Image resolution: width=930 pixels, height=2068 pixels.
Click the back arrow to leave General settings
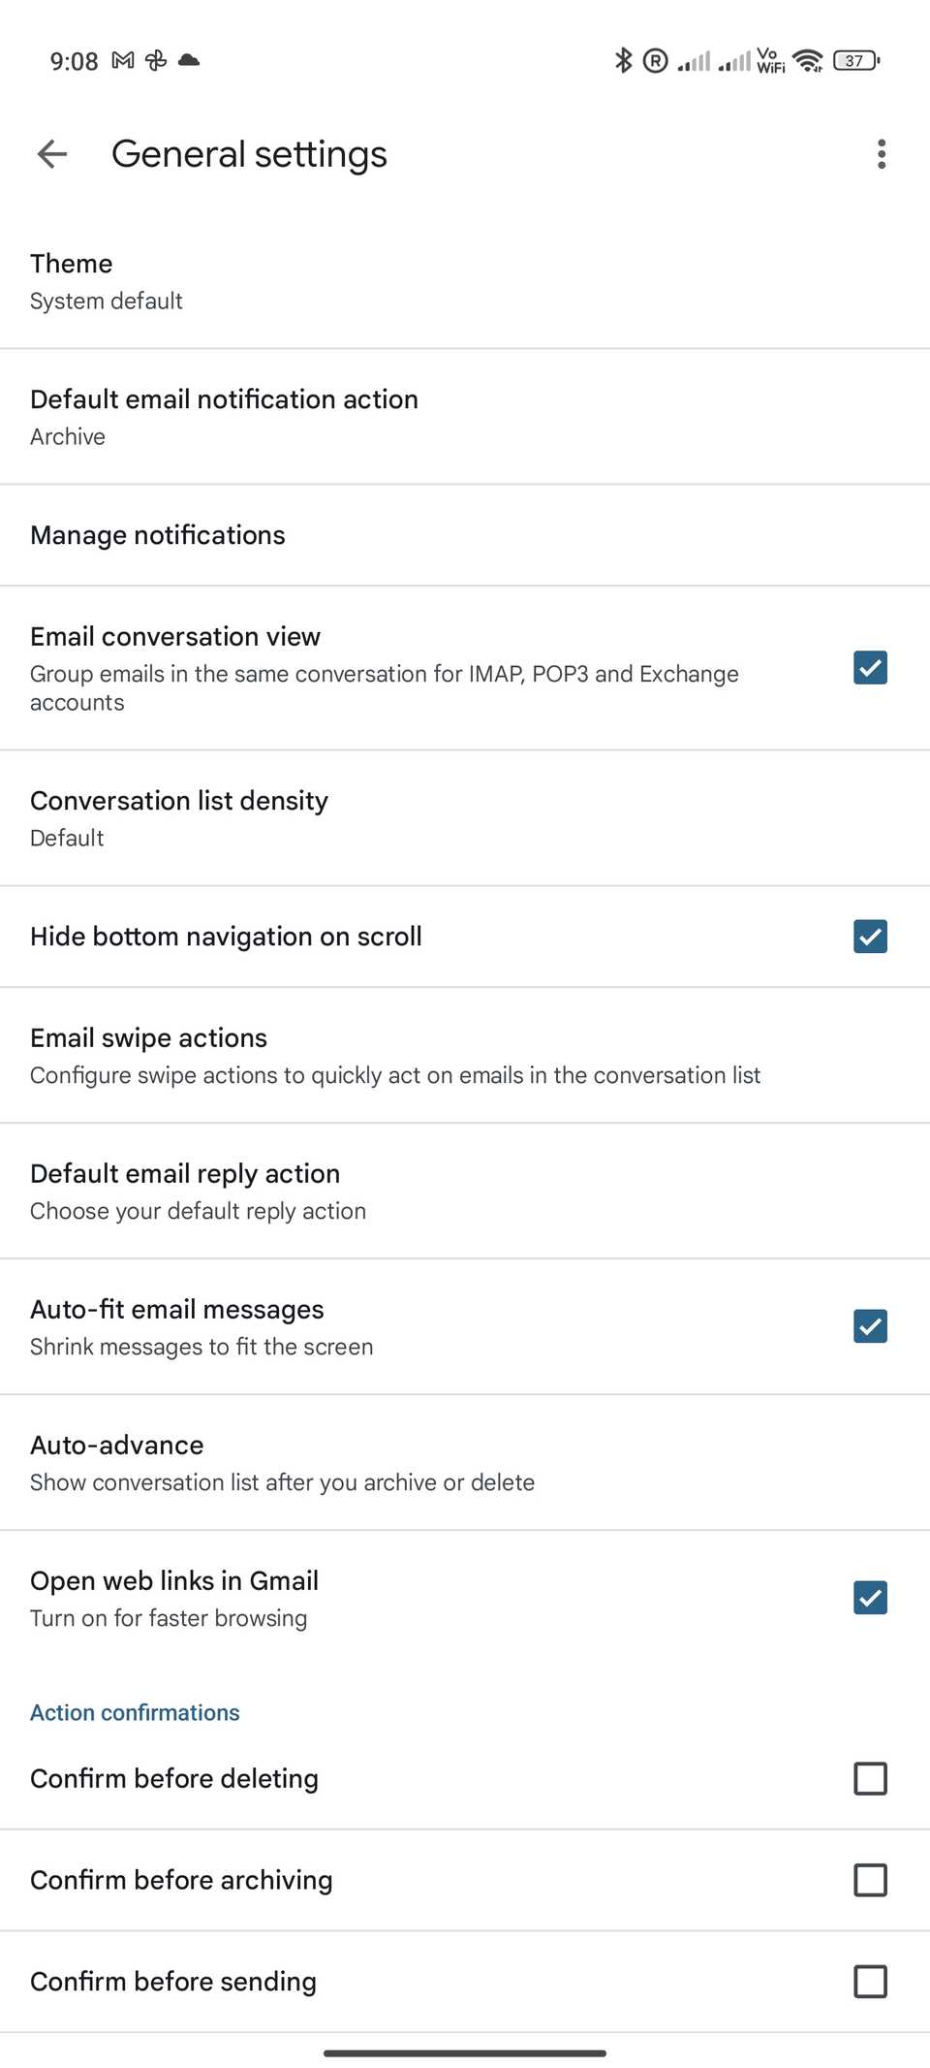pyautogui.click(x=52, y=154)
